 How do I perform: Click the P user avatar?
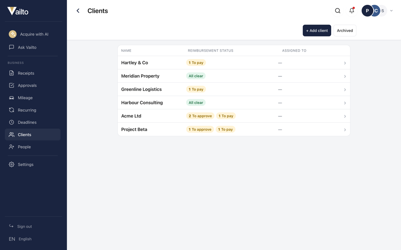367,11
